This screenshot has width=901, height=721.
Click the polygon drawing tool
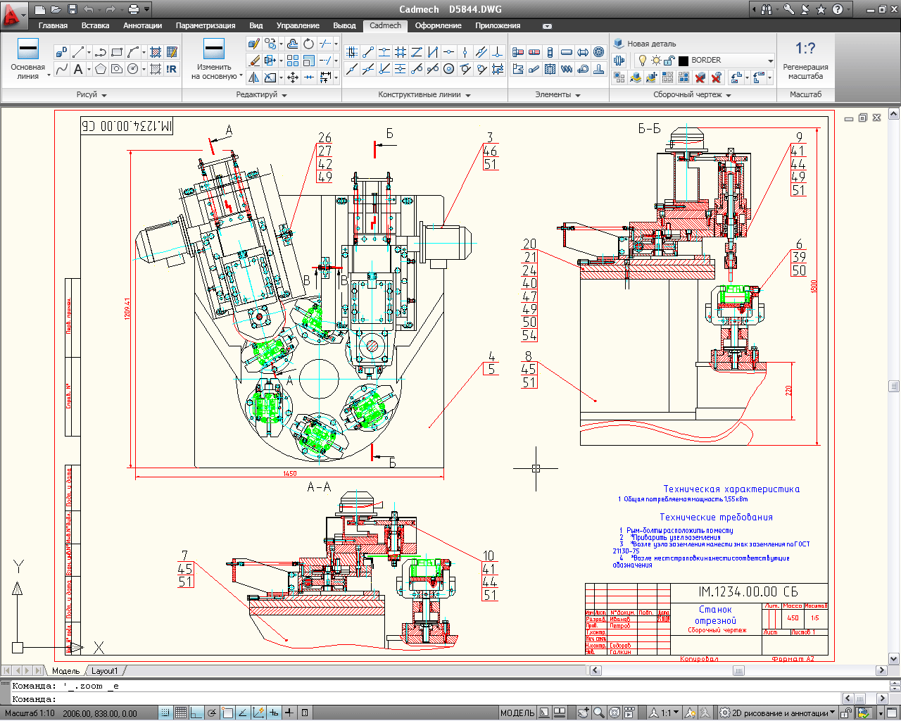(x=101, y=69)
